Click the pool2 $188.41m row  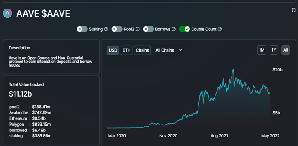30,107
